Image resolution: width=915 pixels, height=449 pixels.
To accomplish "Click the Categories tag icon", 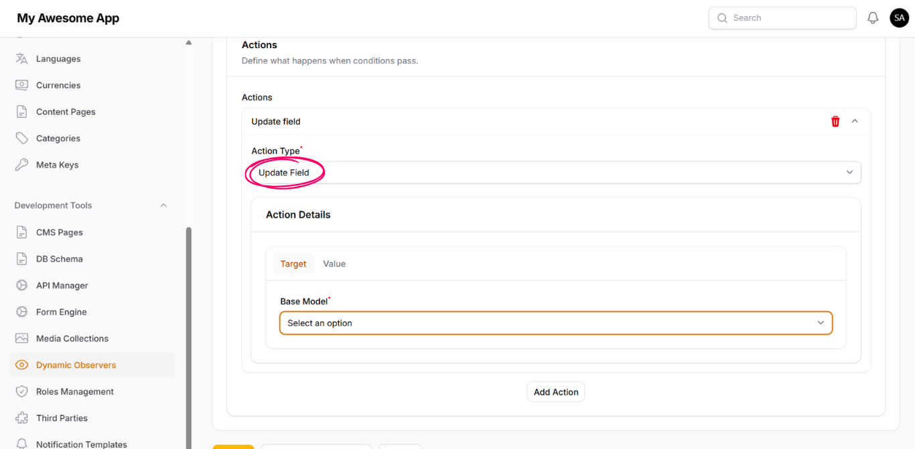I will click(21, 139).
